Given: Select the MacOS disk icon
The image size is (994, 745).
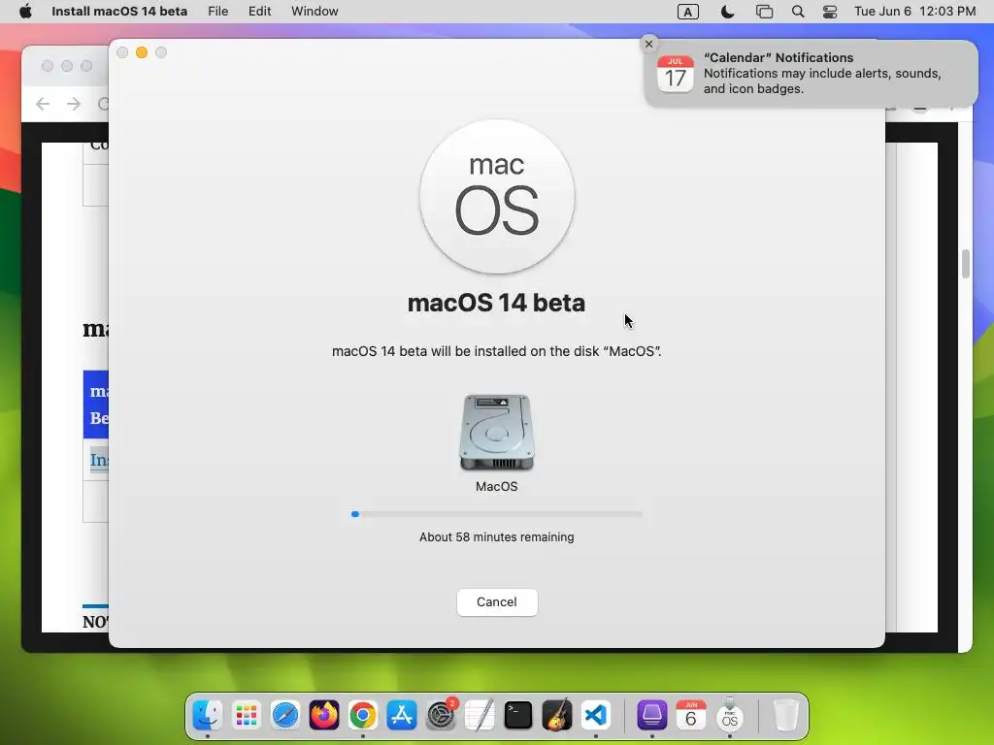Looking at the screenshot, I should (x=496, y=433).
